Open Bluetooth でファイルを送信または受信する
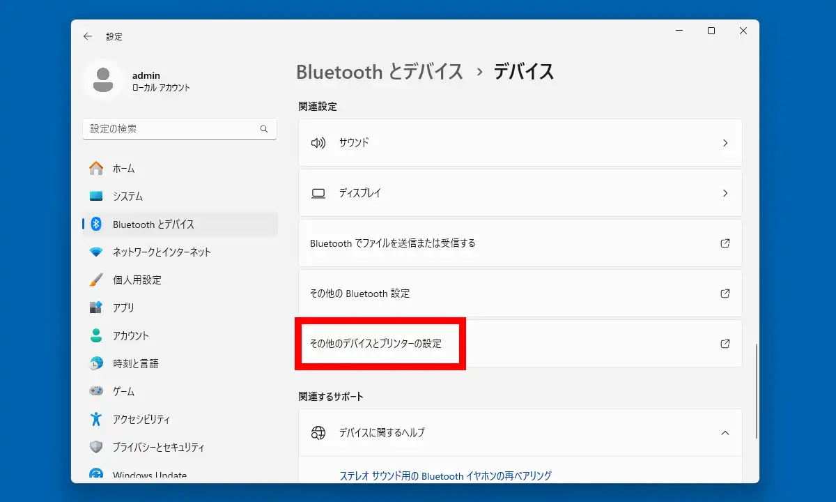 pyautogui.click(x=520, y=243)
